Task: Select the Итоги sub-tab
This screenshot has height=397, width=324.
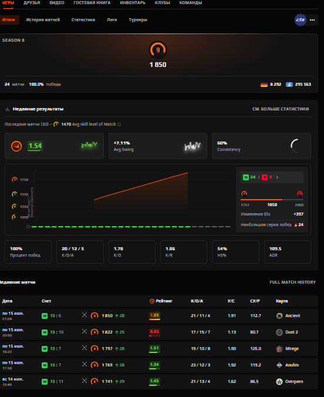Action: (x=9, y=20)
